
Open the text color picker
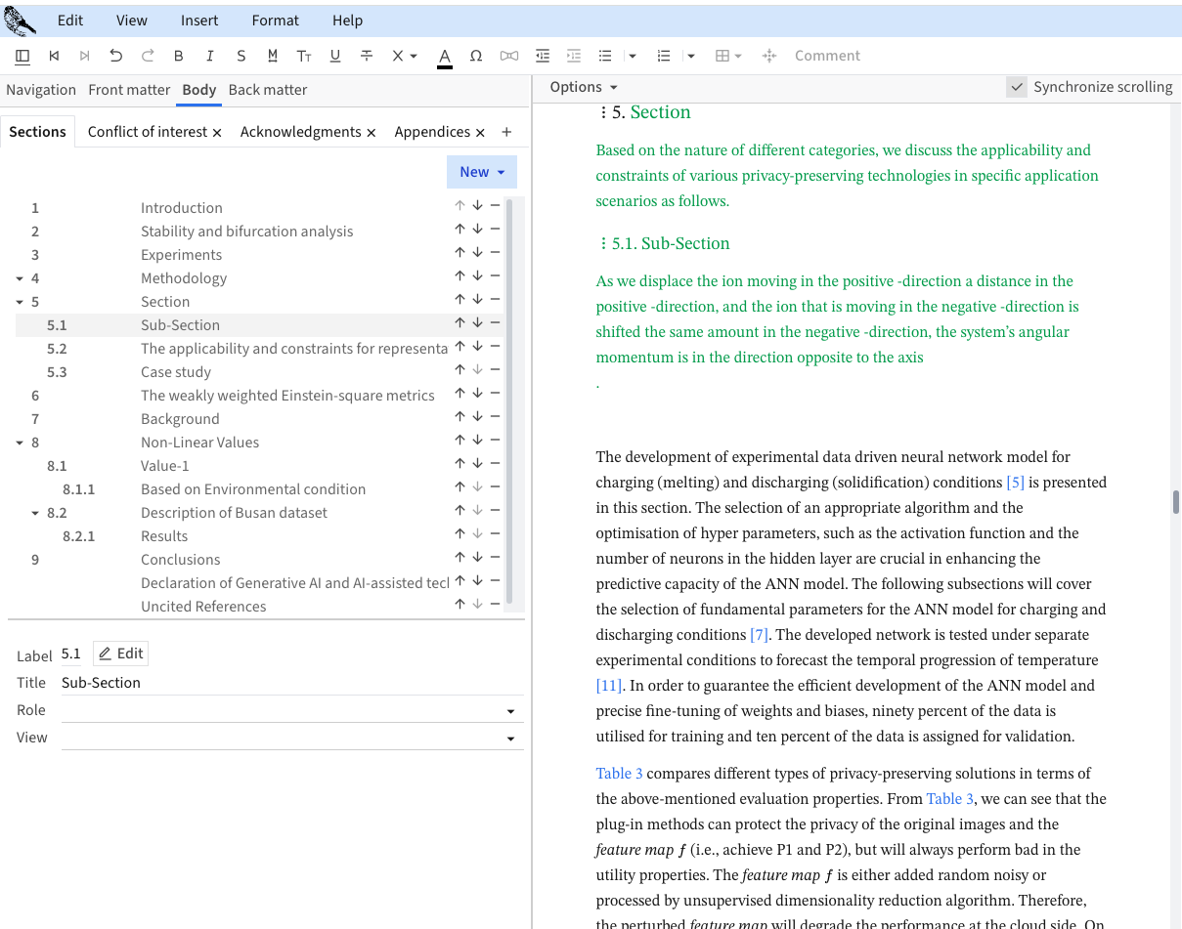coord(445,56)
